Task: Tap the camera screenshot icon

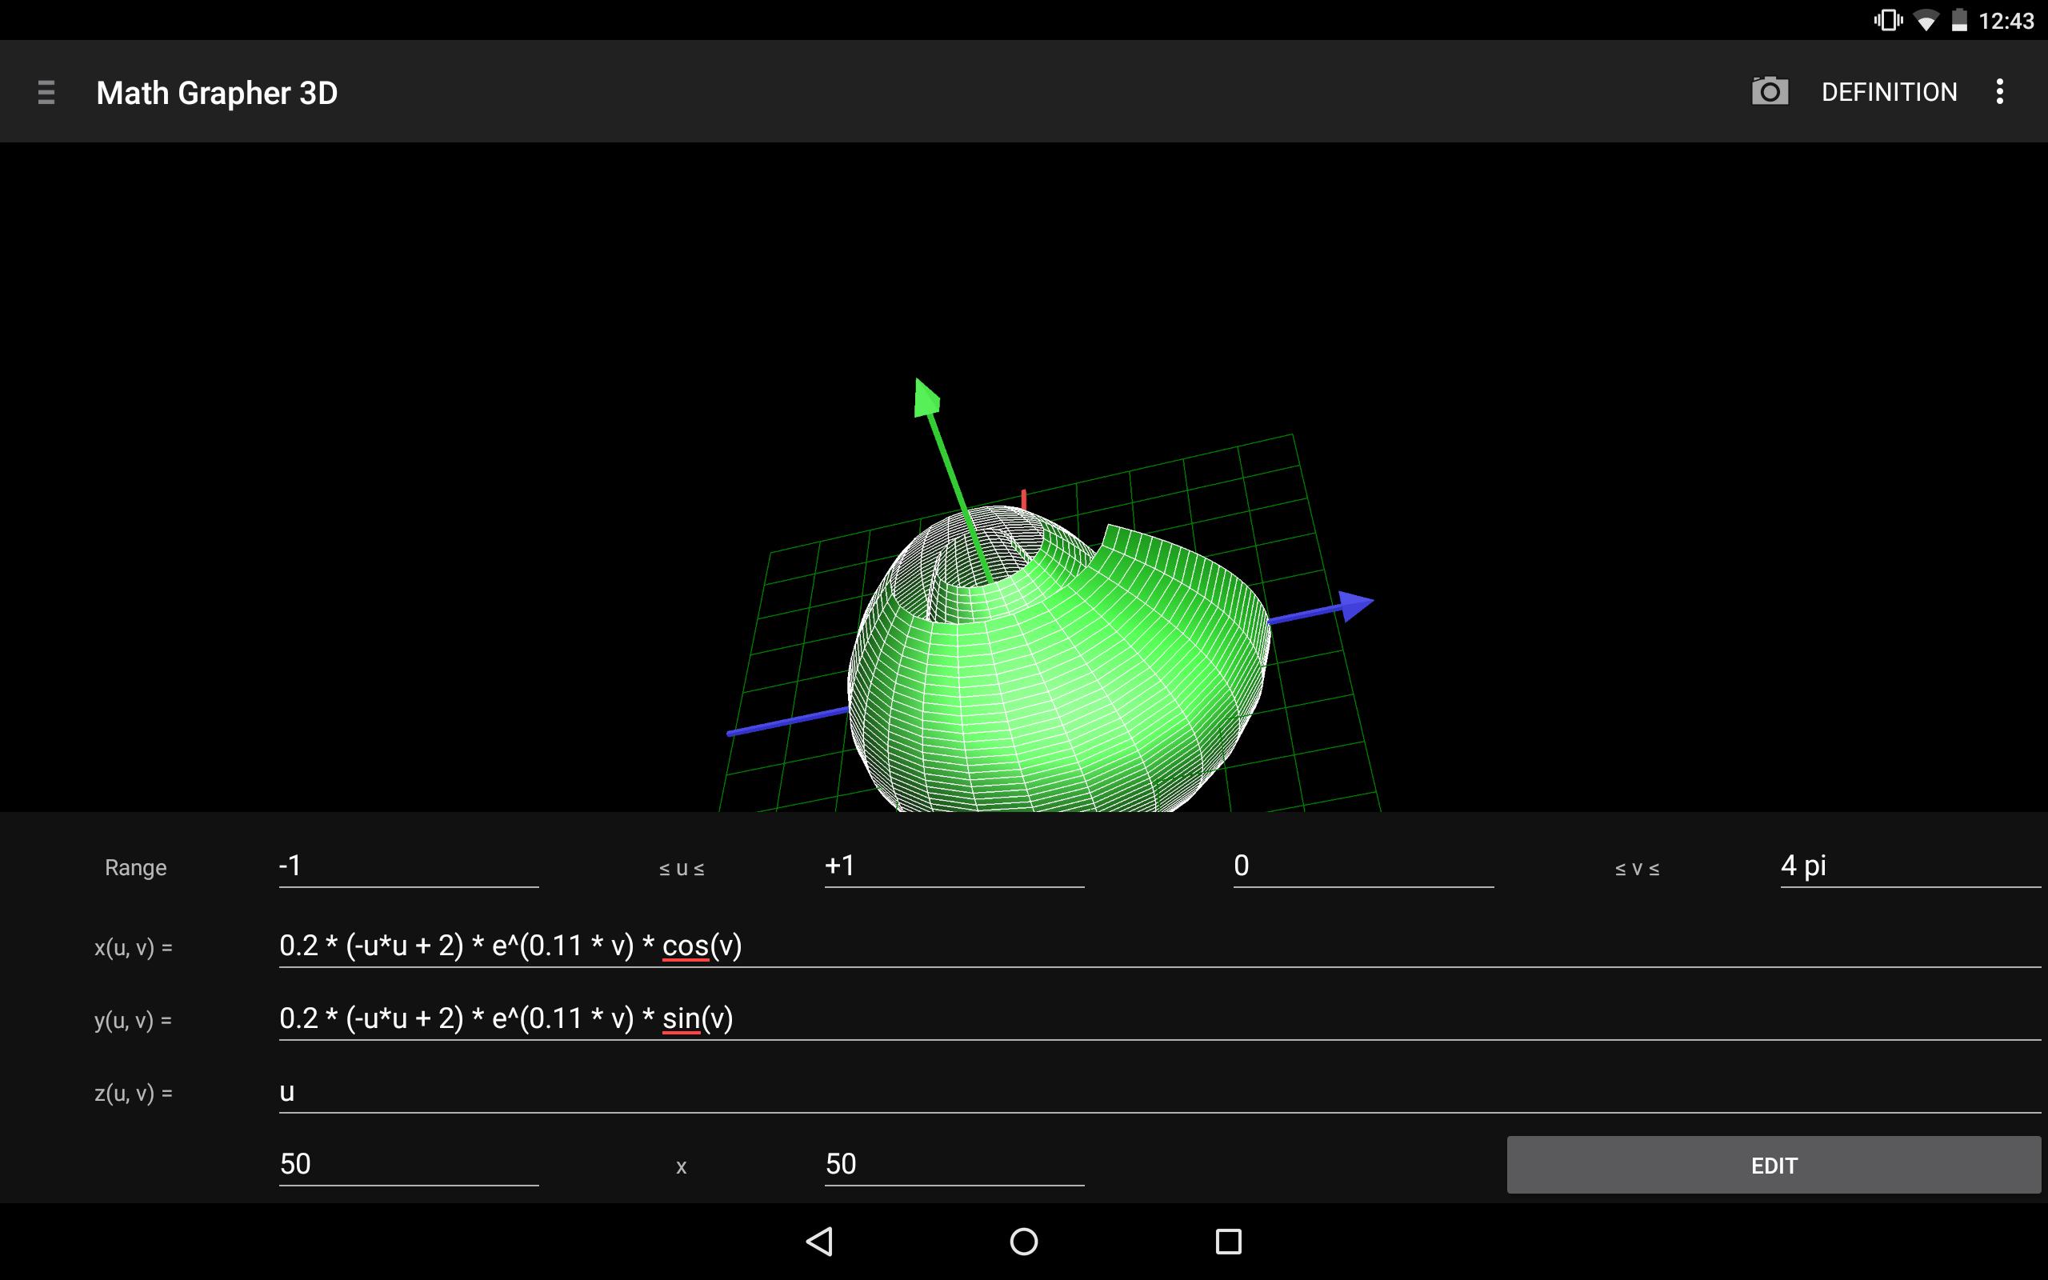Action: tap(1770, 91)
